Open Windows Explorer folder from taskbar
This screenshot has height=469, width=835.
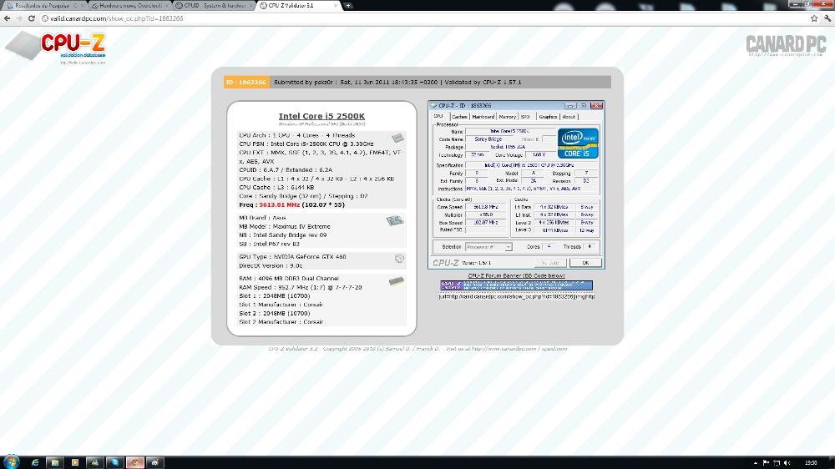pos(55,462)
